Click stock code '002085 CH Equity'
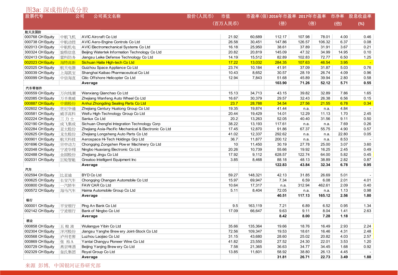Image resolution: width=398 pixels, height=275 pixels. [39, 98]
